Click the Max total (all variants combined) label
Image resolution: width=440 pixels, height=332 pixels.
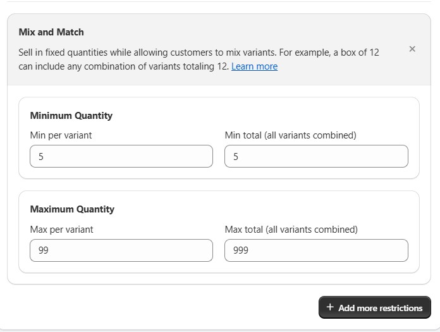point(291,229)
